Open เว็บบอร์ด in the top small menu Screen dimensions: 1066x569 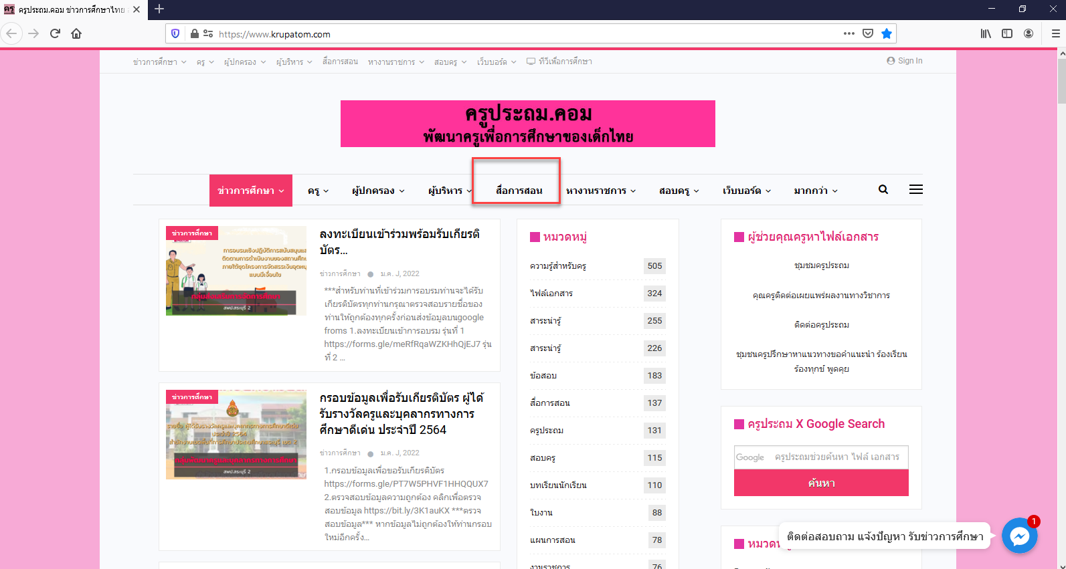click(497, 62)
